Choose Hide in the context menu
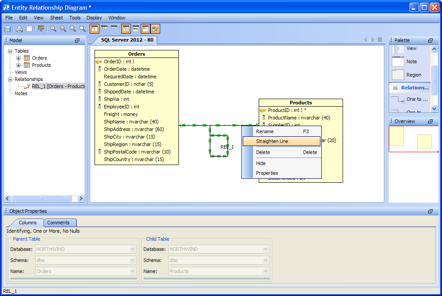This screenshot has height=296, width=442. tap(282, 163)
